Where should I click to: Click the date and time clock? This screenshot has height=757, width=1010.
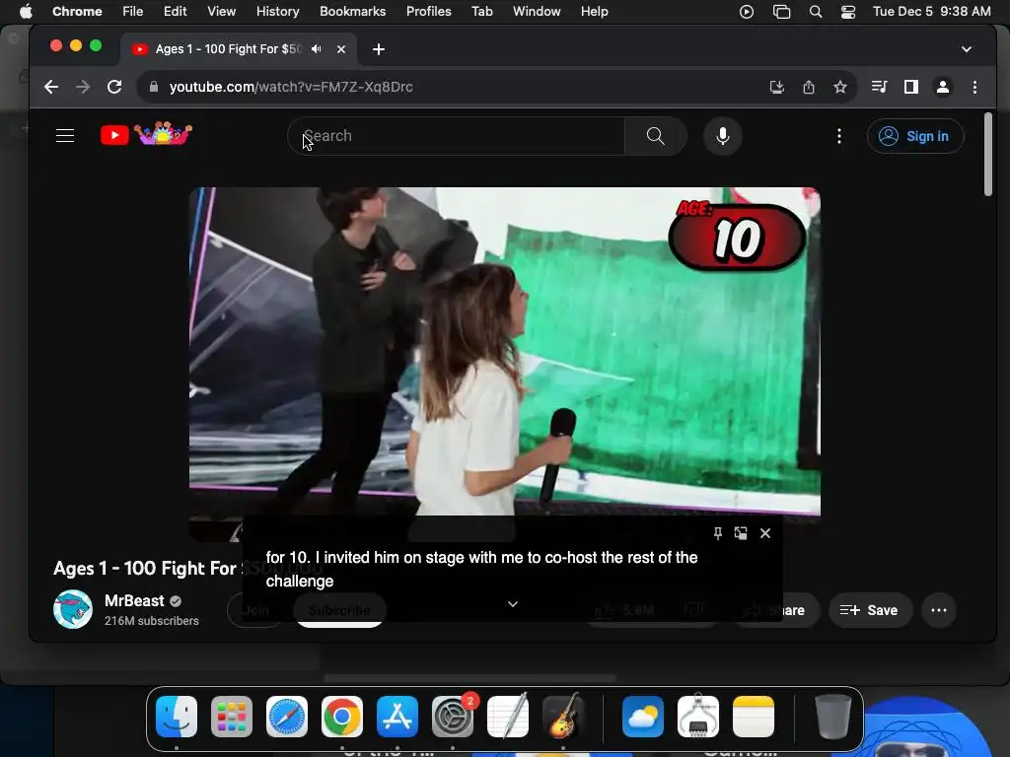click(931, 12)
